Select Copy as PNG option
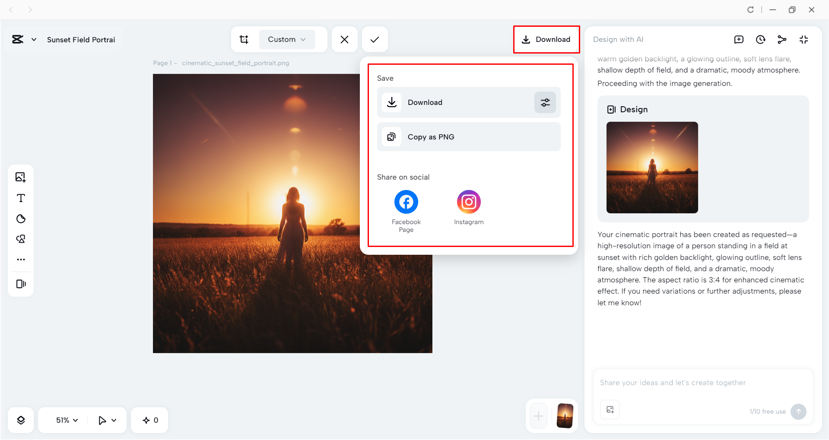 (x=469, y=137)
